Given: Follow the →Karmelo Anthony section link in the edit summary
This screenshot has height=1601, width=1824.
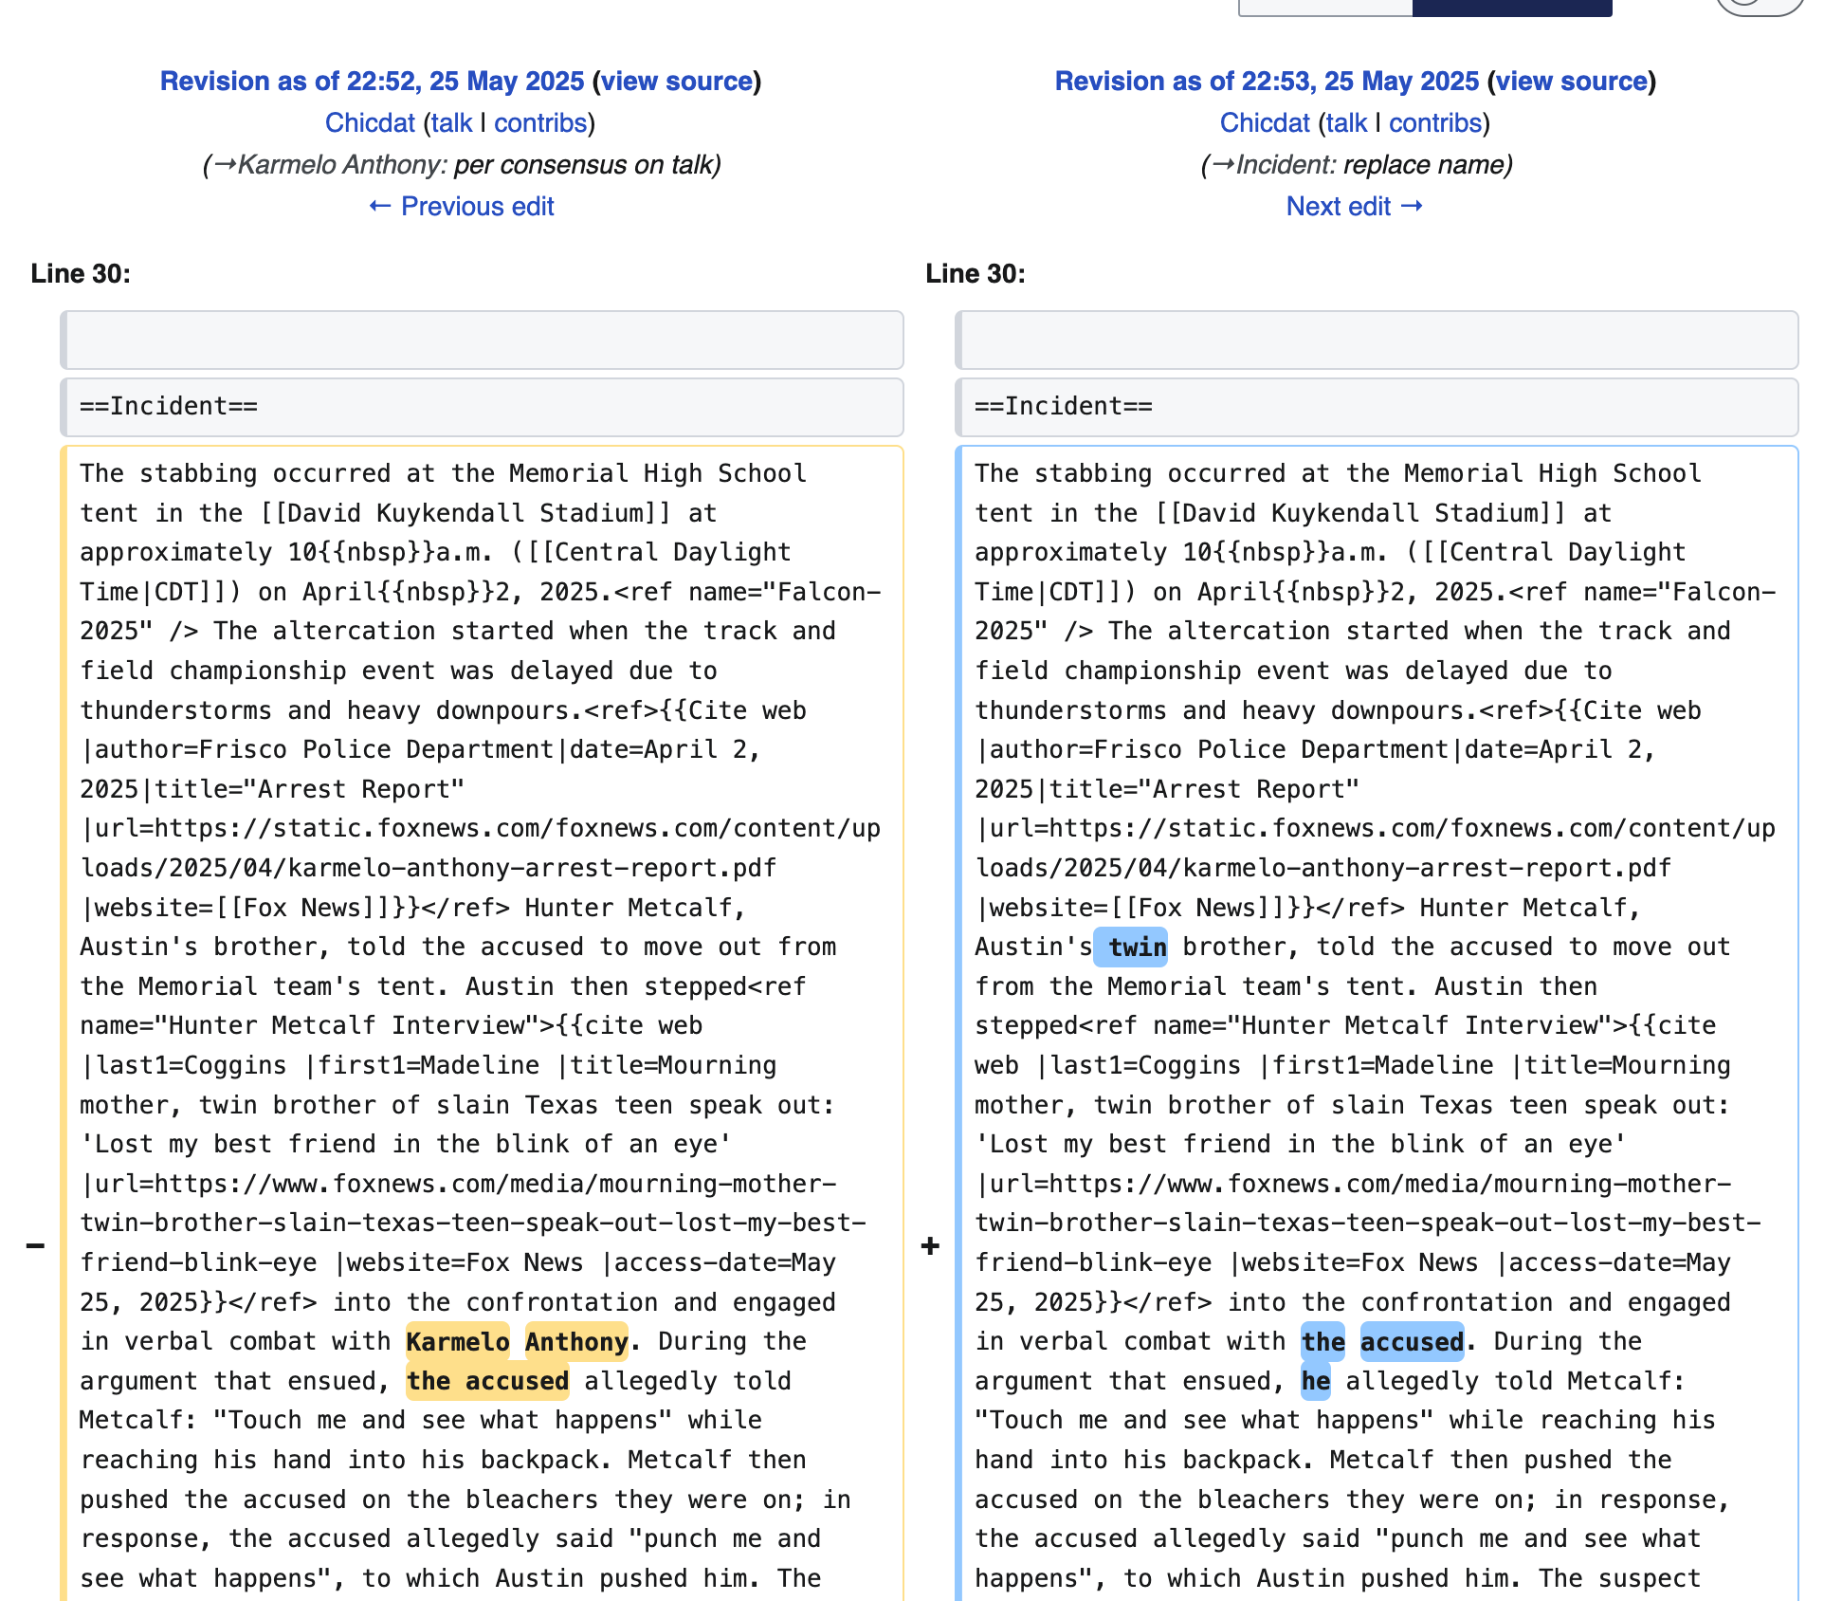Looking at the screenshot, I should coord(328,165).
